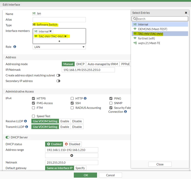Screen dimensions: 191x179
Task: Remove internal from interface members
Action: 51,31
